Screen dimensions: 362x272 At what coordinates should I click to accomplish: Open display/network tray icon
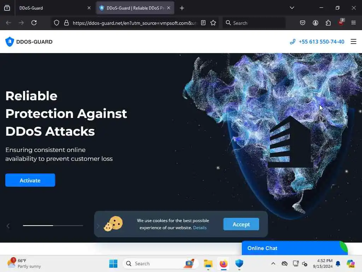pyautogui.click(x=296, y=263)
